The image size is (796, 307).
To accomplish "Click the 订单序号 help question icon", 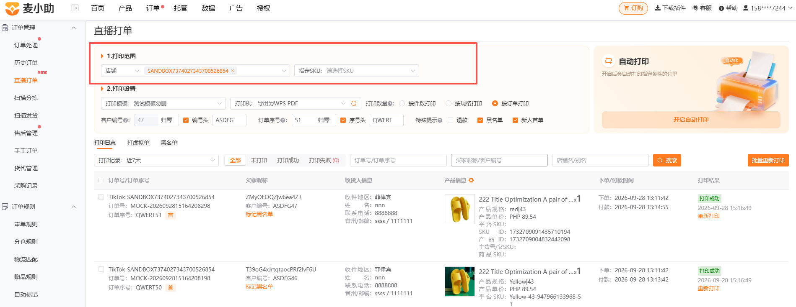I will click(x=283, y=120).
